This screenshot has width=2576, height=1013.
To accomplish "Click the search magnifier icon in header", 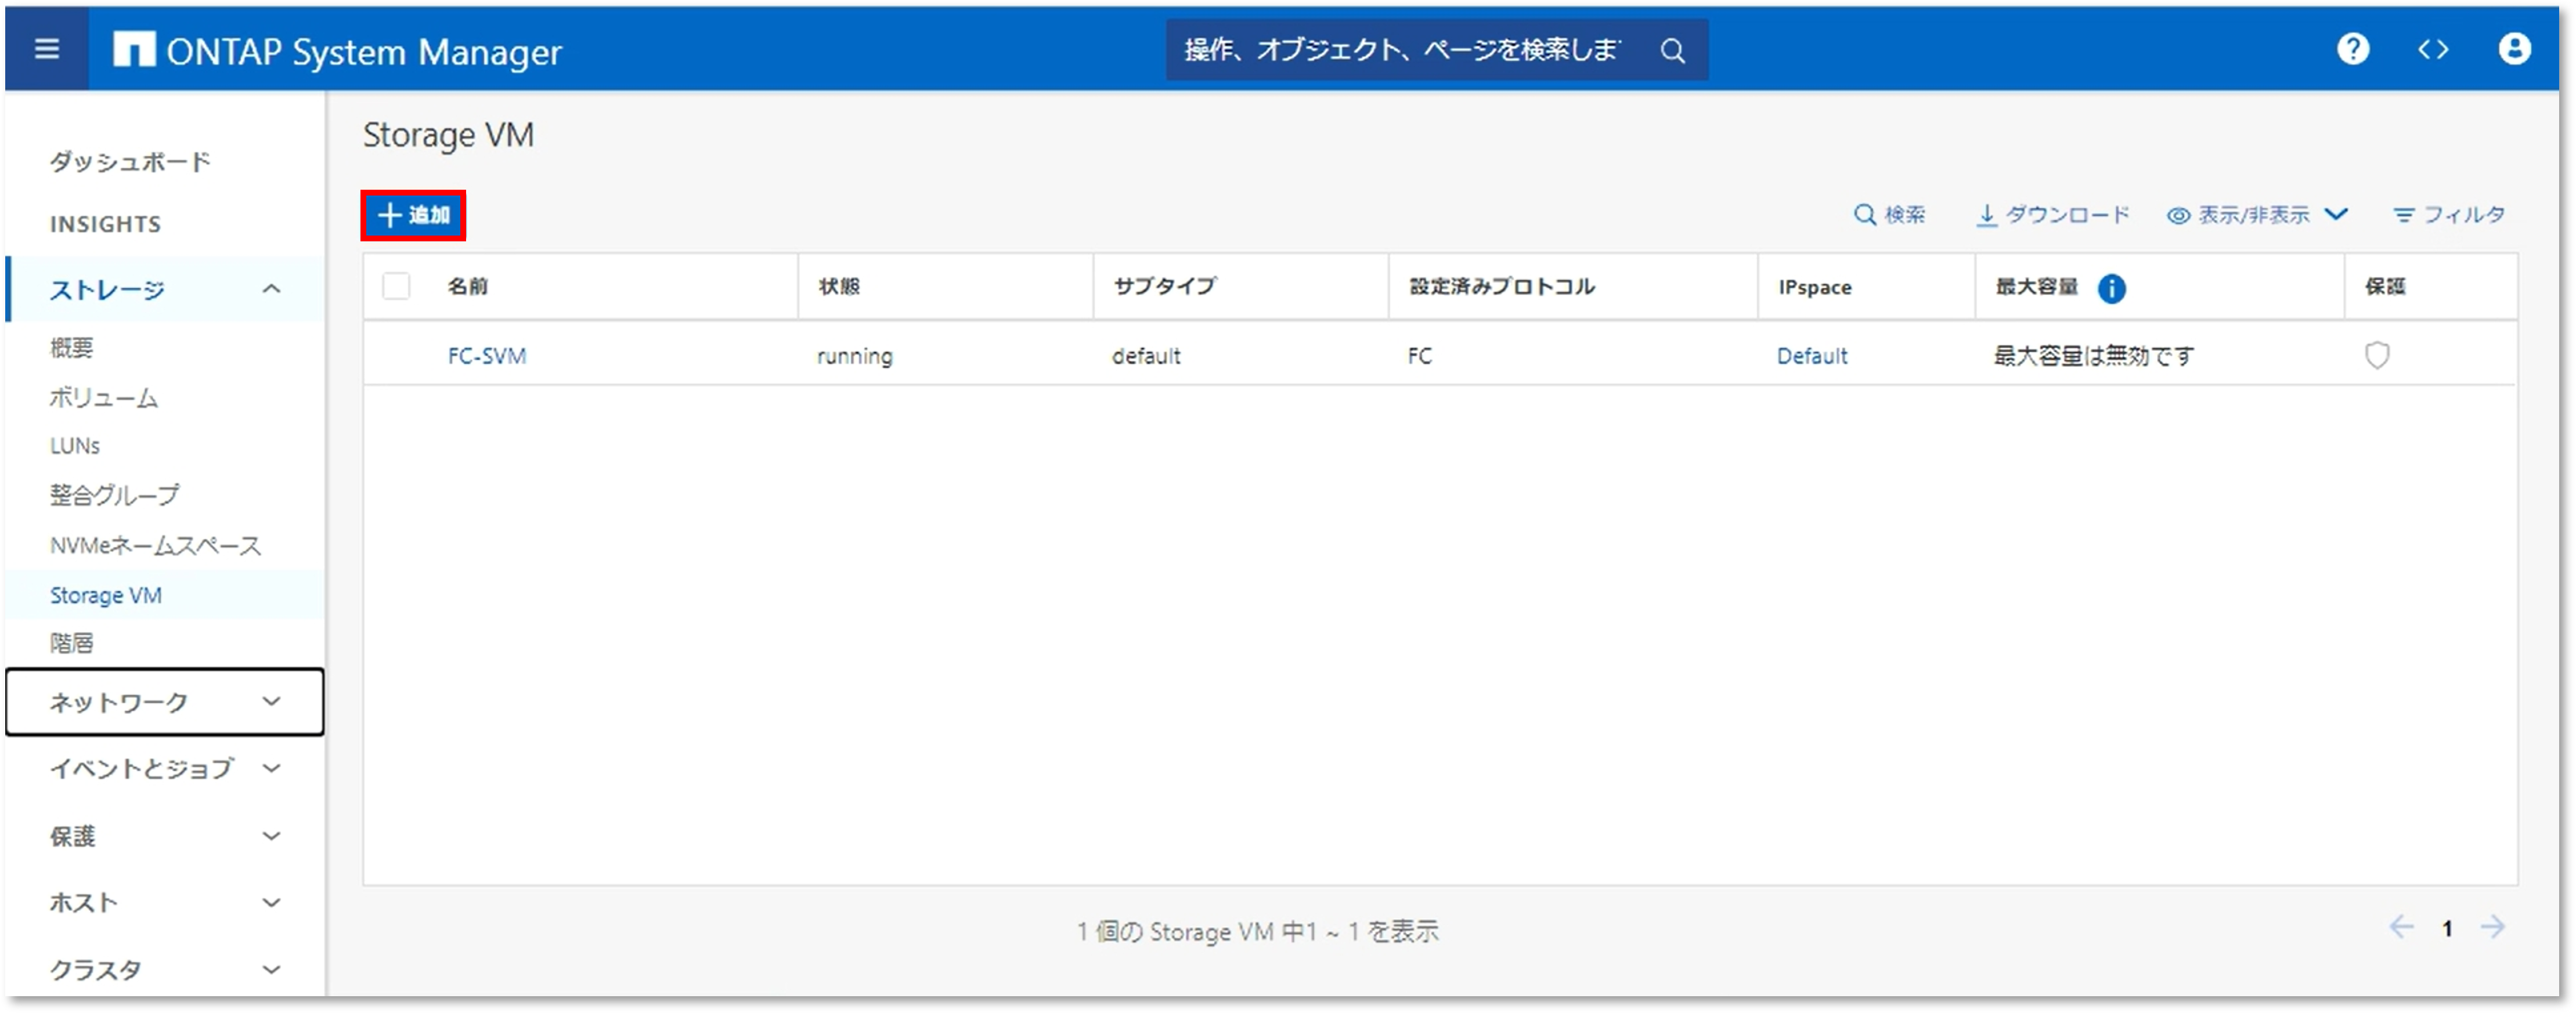I will [1672, 50].
